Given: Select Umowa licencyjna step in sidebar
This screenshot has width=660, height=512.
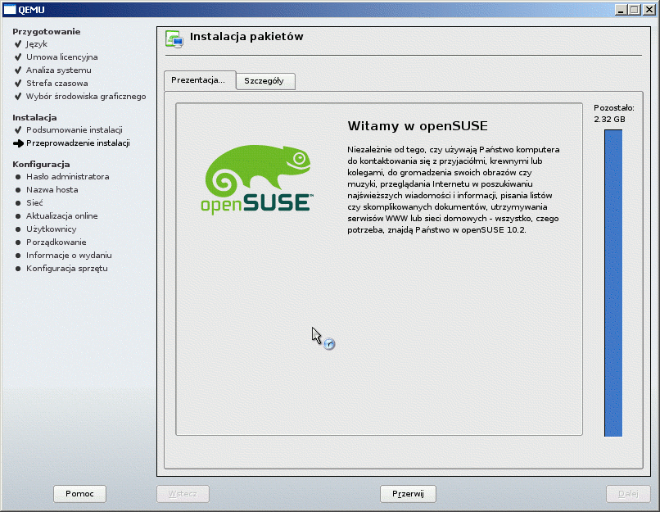Looking at the screenshot, I should click(61, 57).
